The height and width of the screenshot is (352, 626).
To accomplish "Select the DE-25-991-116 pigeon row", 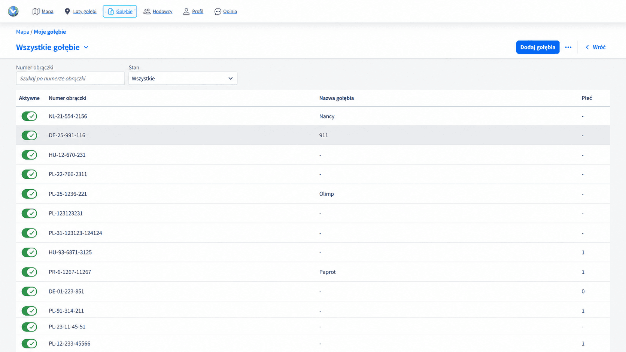I will [313, 135].
